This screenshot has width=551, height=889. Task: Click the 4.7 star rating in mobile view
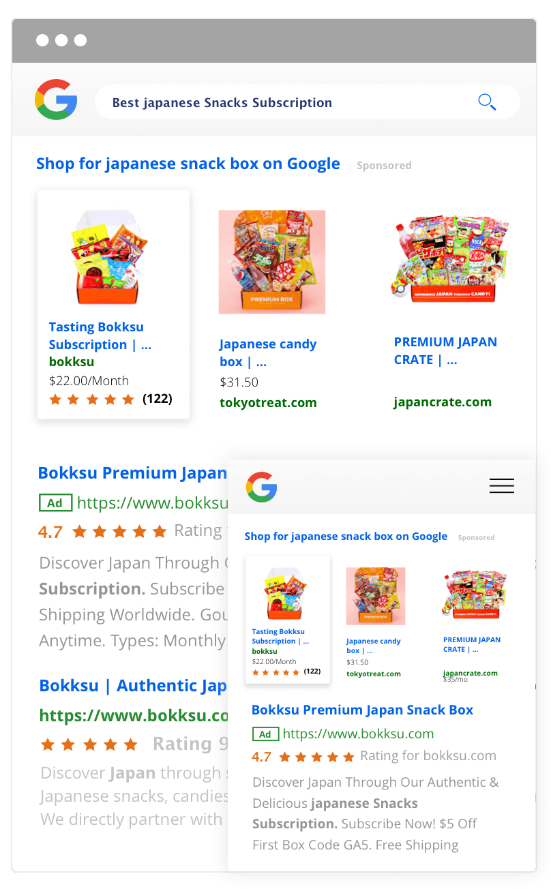coord(303,757)
